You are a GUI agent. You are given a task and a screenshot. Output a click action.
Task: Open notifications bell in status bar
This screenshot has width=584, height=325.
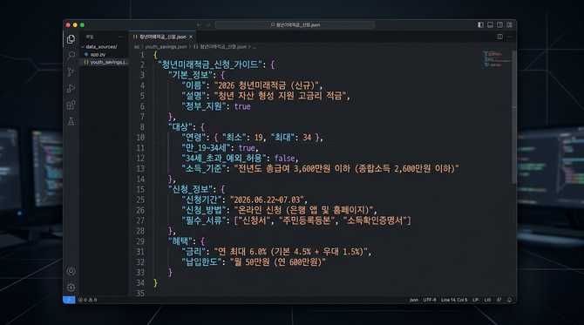click(x=509, y=300)
